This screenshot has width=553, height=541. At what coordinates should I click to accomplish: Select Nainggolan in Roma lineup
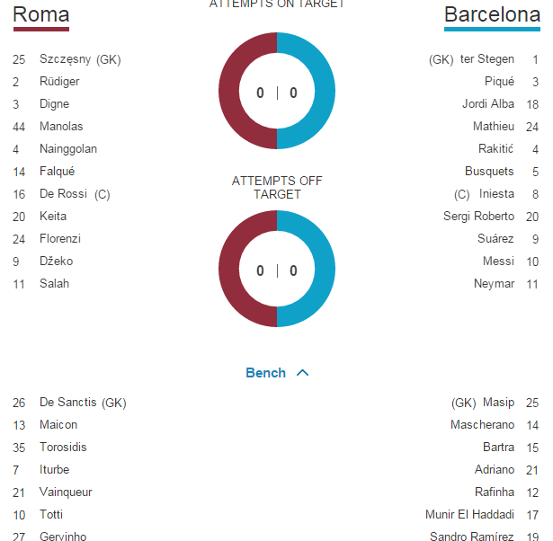tap(67, 149)
